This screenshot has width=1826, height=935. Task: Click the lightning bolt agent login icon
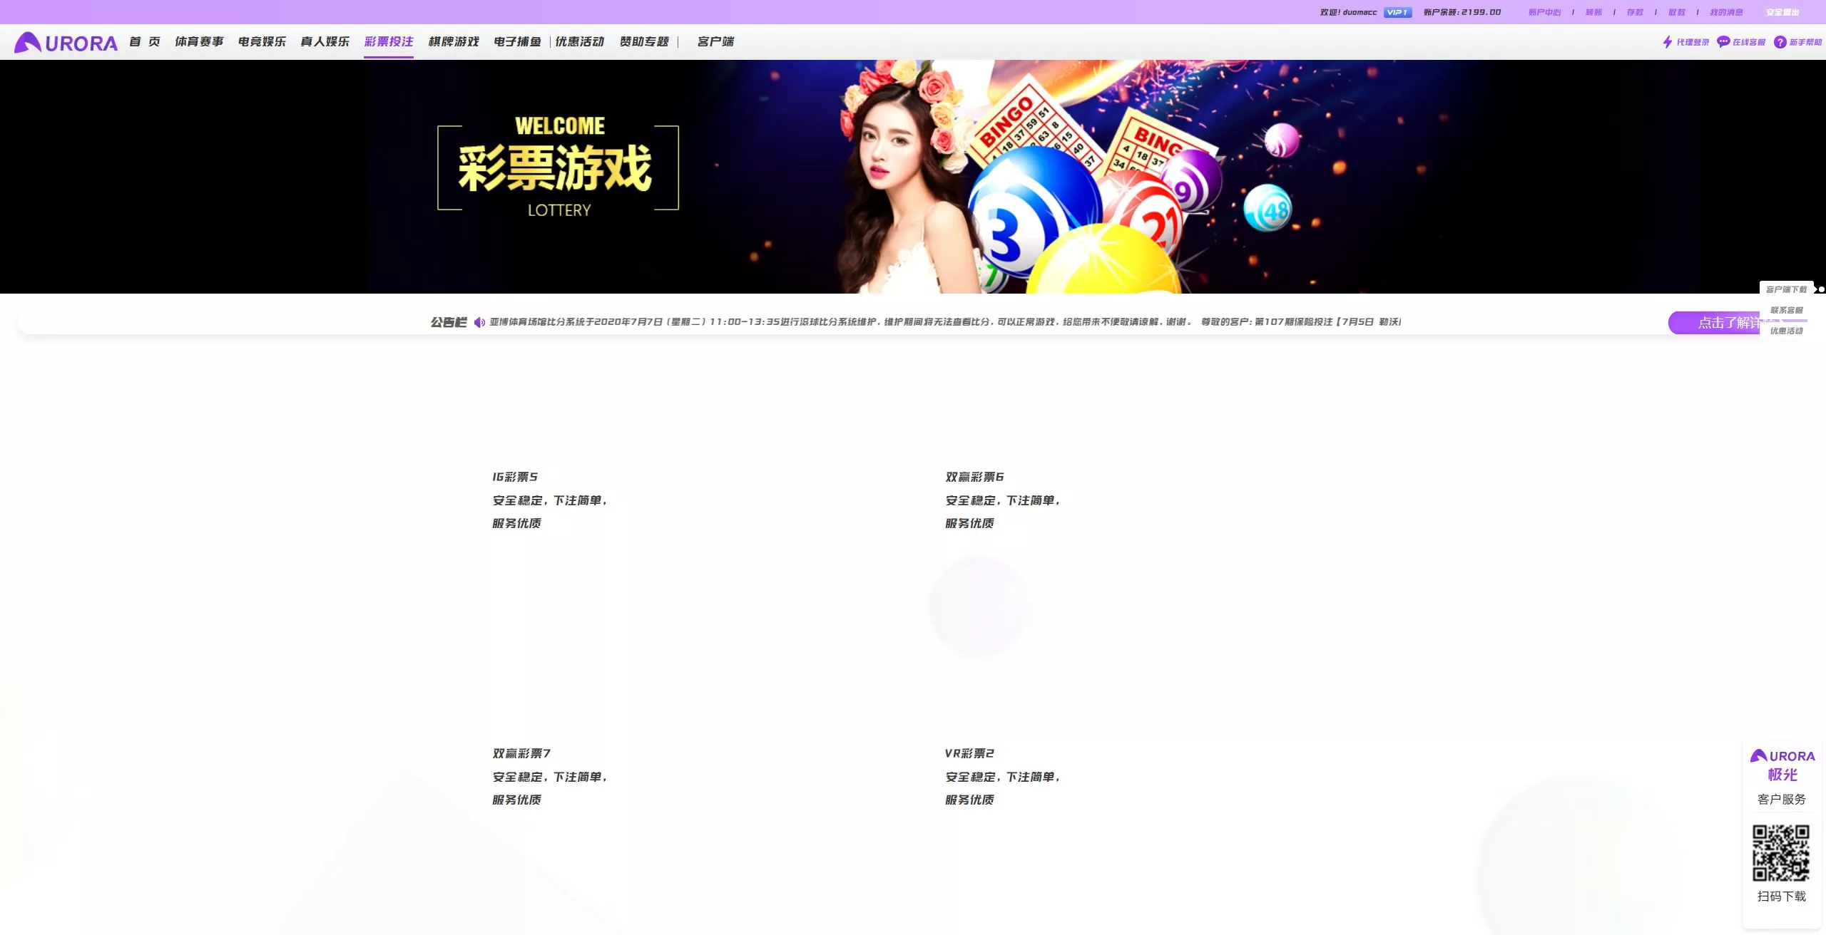(1667, 42)
